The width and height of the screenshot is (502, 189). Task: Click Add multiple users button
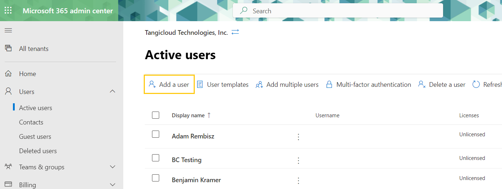click(x=287, y=85)
